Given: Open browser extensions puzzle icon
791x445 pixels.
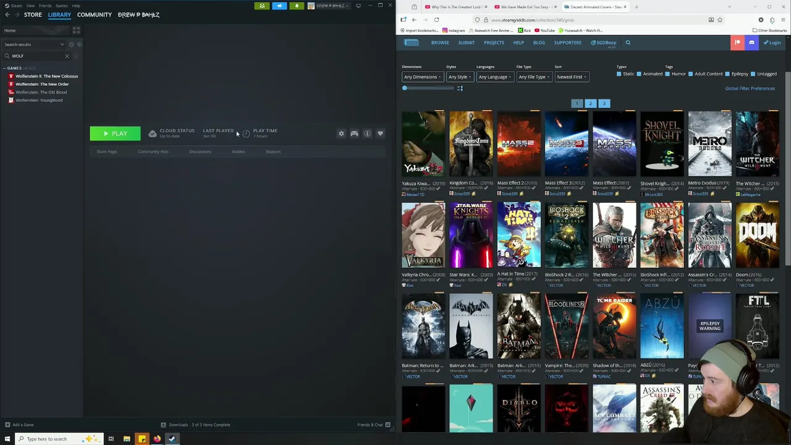Looking at the screenshot, I should click(x=772, y=20).
